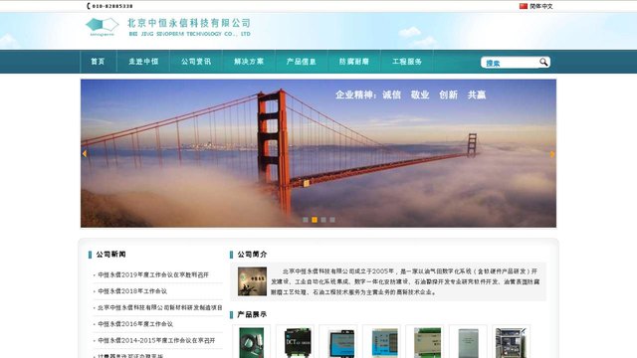This screenshot has width=637, height=358.
Task: Open news 中恒永信2016年度工作会议
Action: point(135,324)
